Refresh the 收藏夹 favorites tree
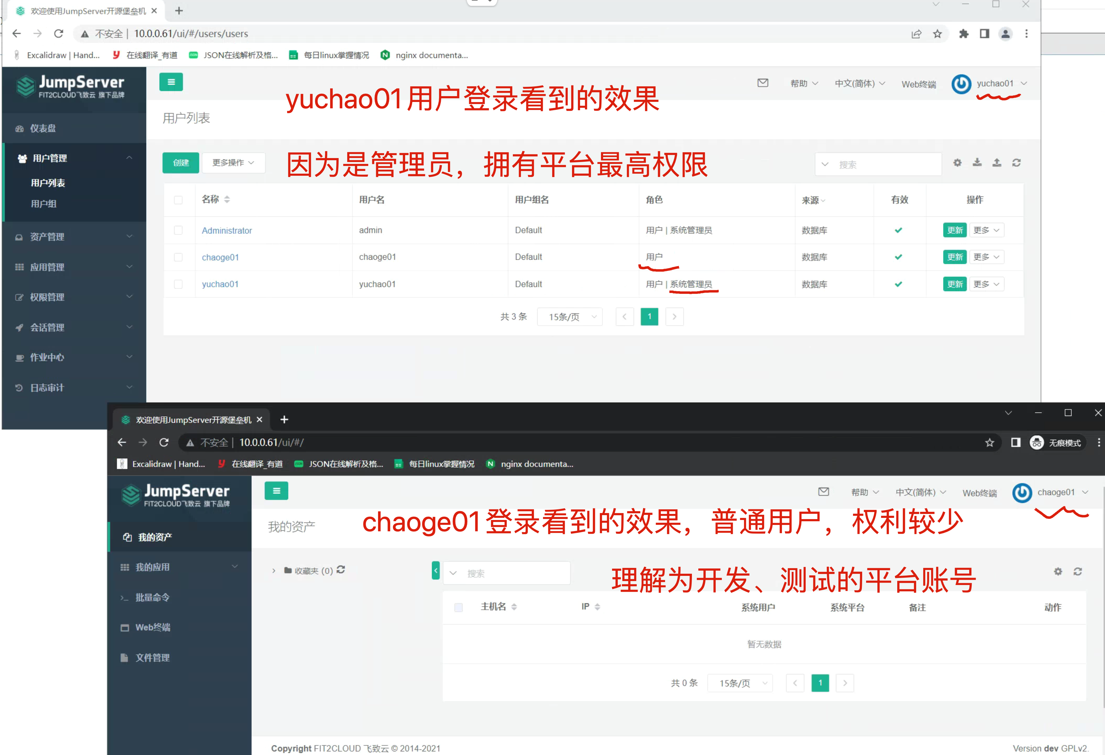1105x755 pixels. (340, 569)
